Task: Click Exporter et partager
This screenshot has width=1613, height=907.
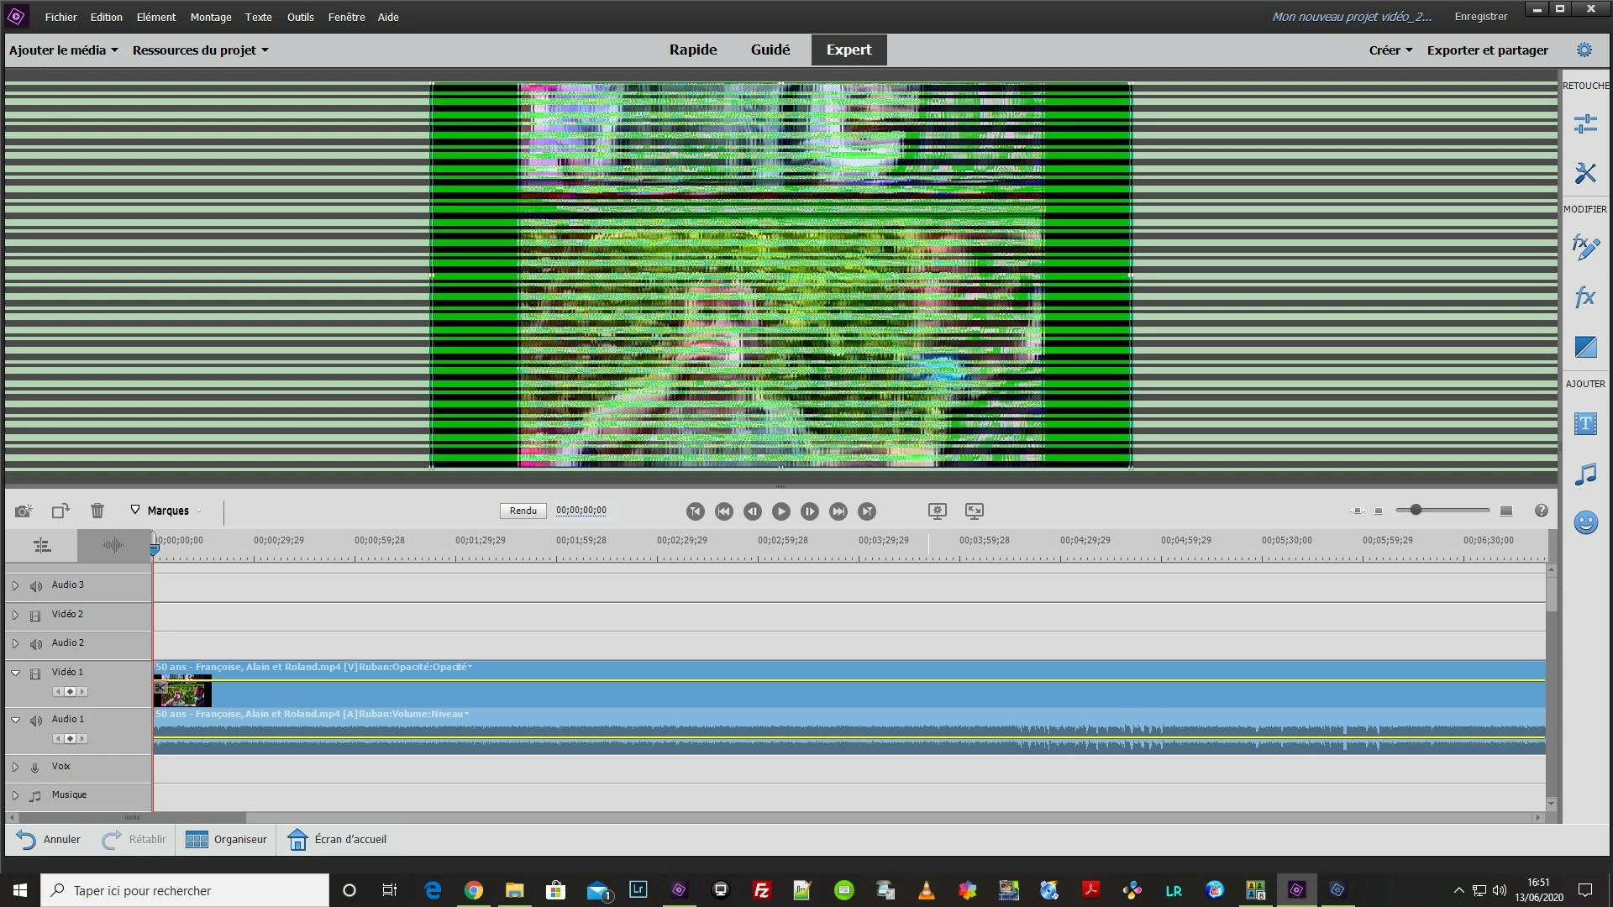Action: point(1487,50)
